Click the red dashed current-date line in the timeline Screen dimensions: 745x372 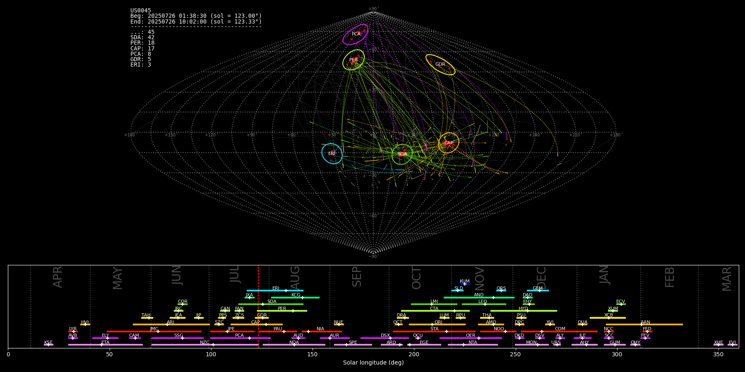(x=258, y=306)
